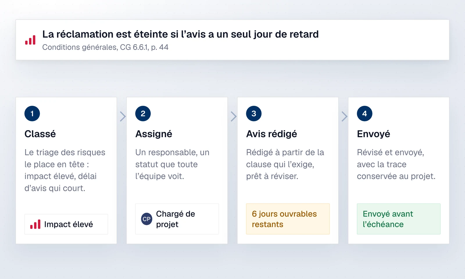Click the 6 jours ouvrables restants badge
The height and width of the screenshot is (279, 465).
tap(288, 219)
